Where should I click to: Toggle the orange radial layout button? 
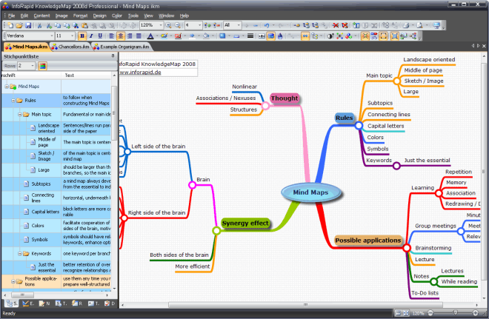tap(365, 36)
